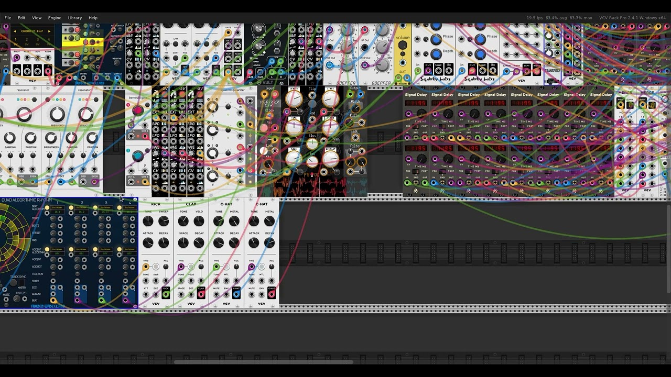Click the yellow module volume knob

click(x=403, y=46)
